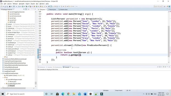Switch to the Declaration view tab
Viewport: 171px width, 96px height.
pos(57,67)
